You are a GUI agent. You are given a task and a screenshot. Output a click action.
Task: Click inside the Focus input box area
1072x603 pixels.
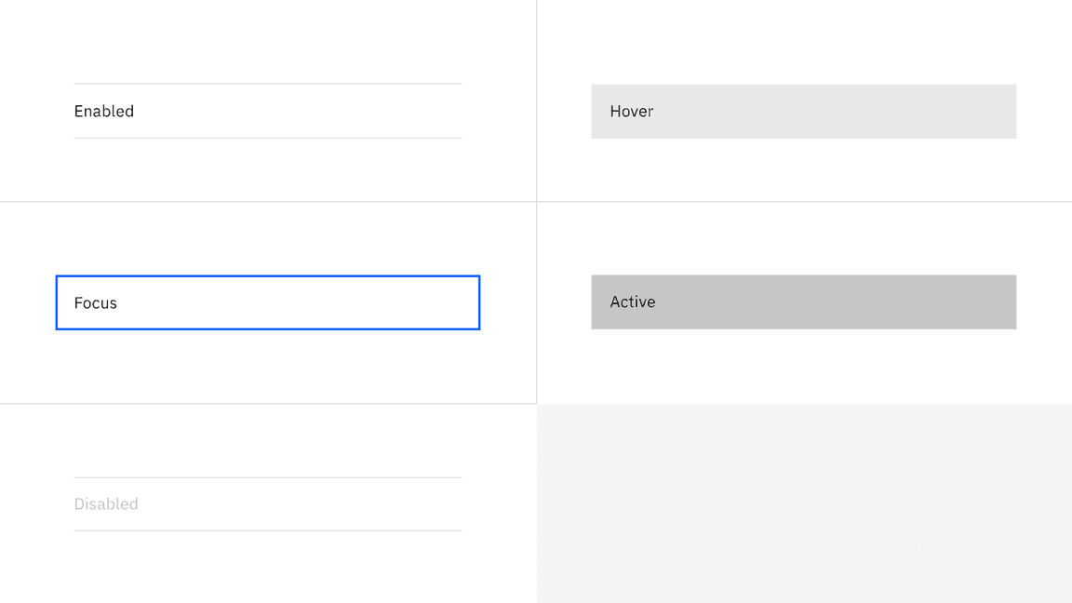(x=279, y=302)
